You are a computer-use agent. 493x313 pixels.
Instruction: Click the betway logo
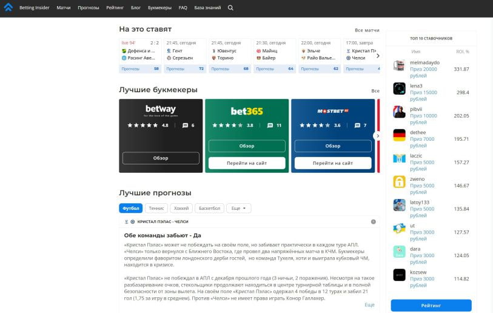click(161, 110)
